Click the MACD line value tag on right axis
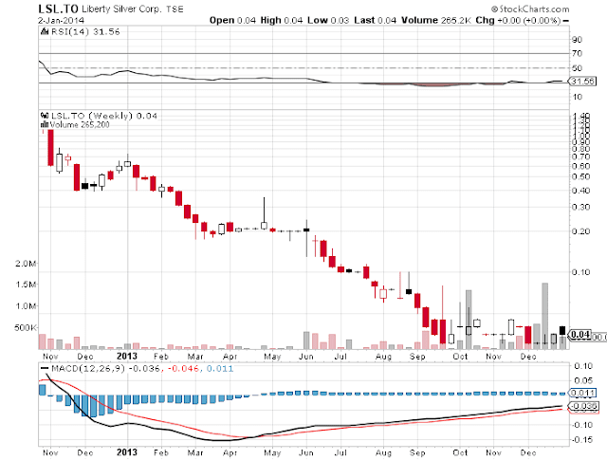Screen dimensions: 607x460 (x=583, y=406)
